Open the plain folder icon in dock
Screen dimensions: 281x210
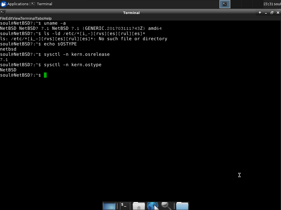182,206
